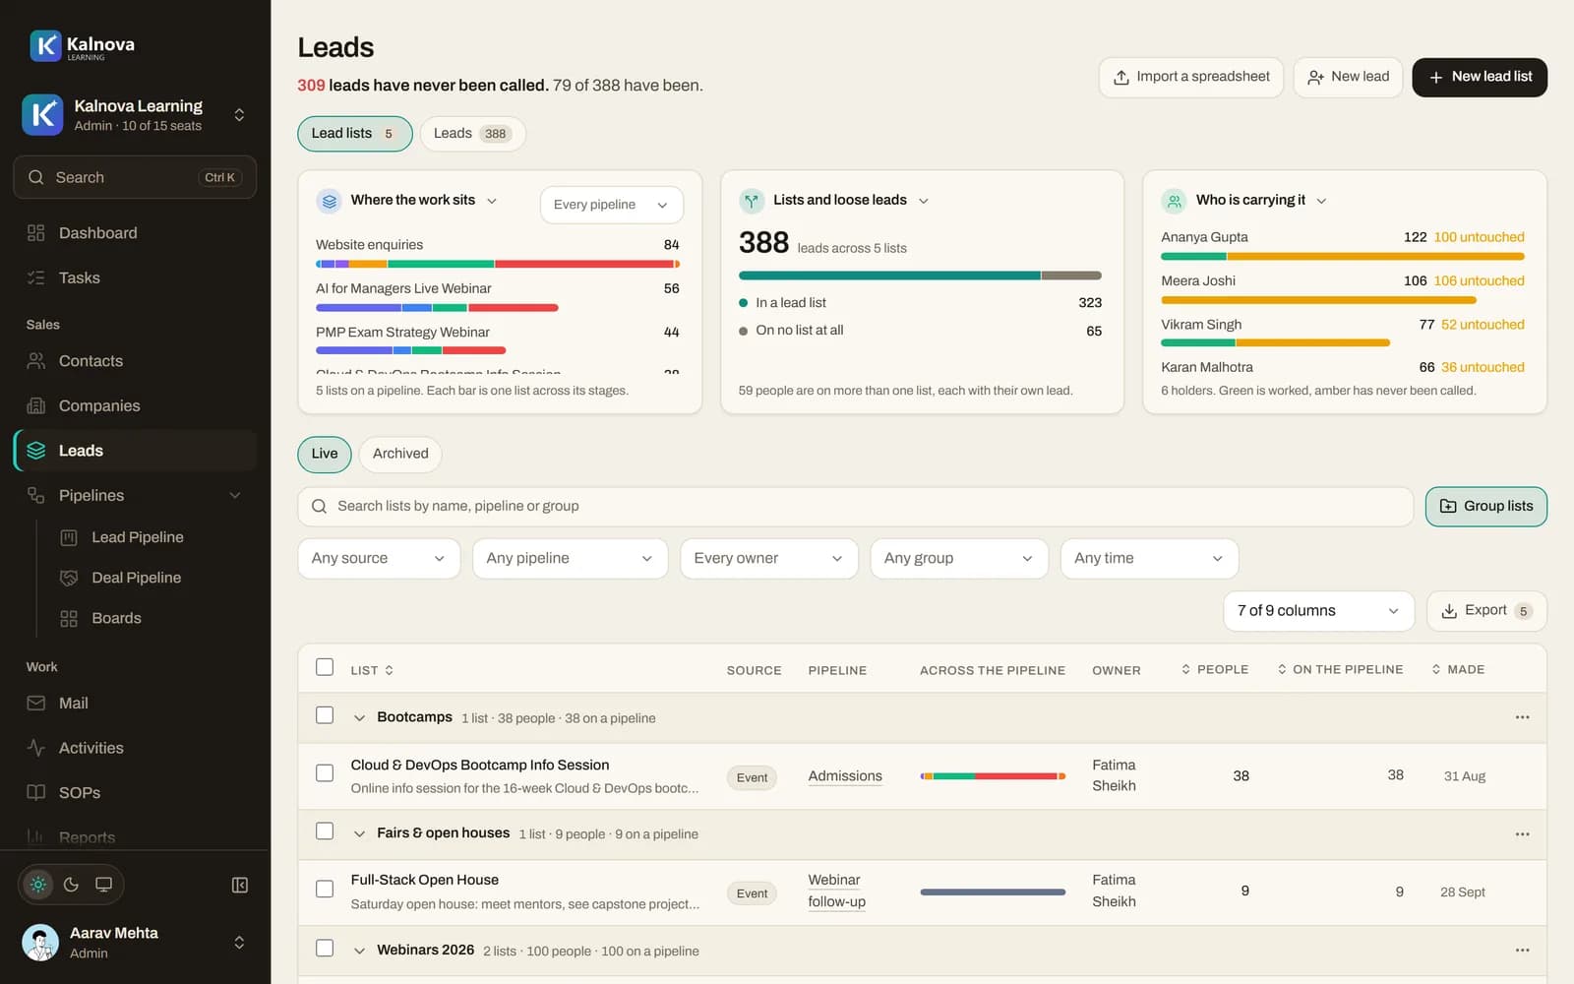Image resolution: width=1574 pixels, height=984 pixels.
Task: Open the Deal Pipeline handshake icon
Action: click(x=69, y=578)
